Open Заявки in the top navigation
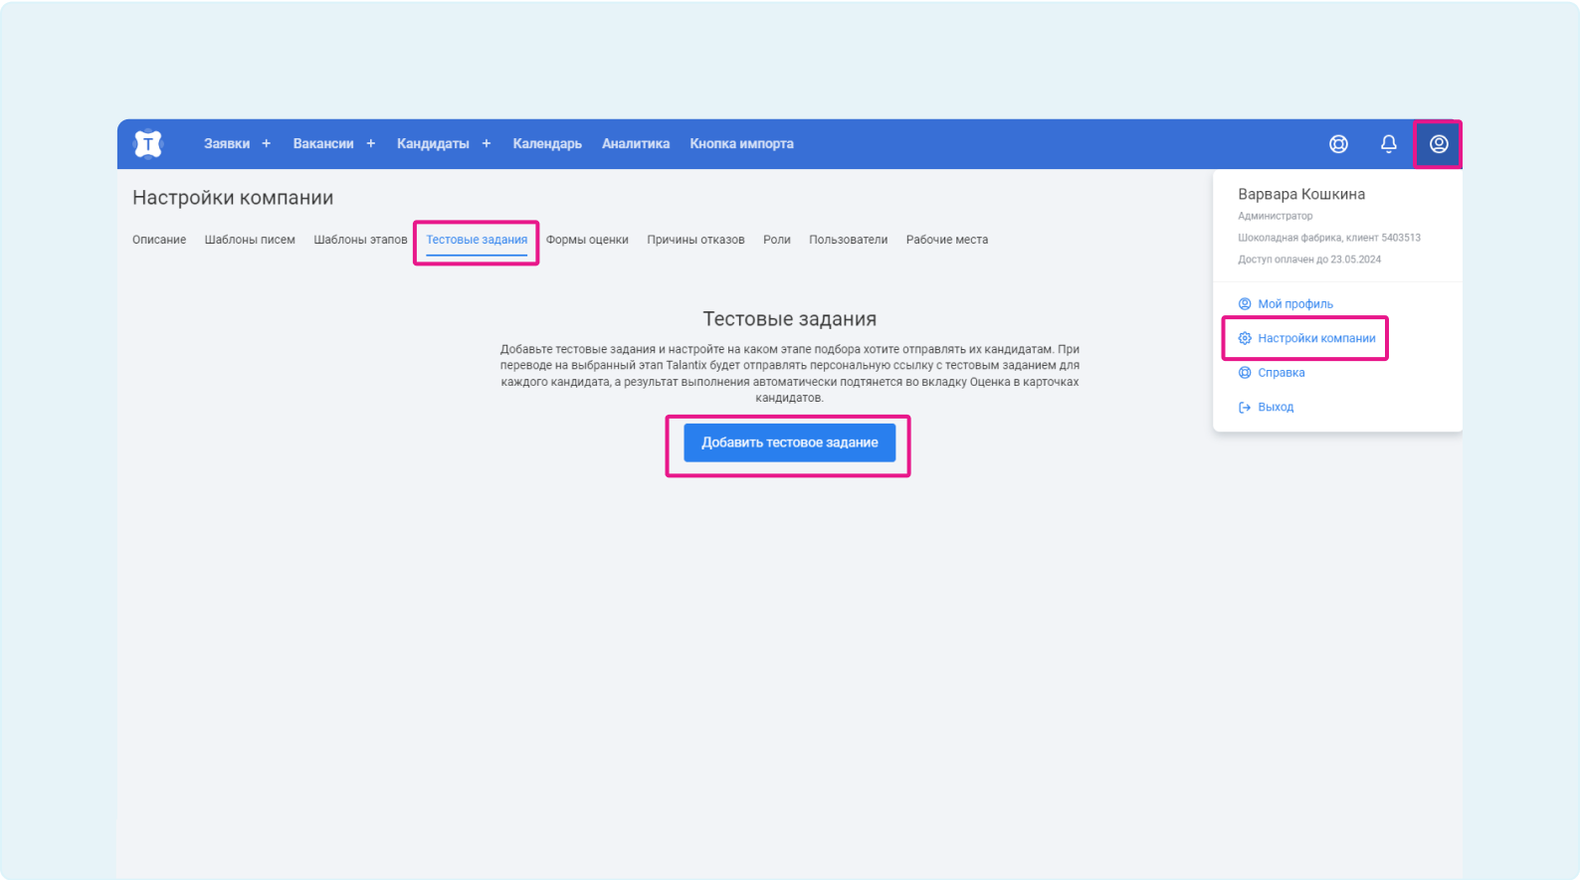The width and height of the screenshot is (1580, 880). pyautogui.click(x=227, y=144)
